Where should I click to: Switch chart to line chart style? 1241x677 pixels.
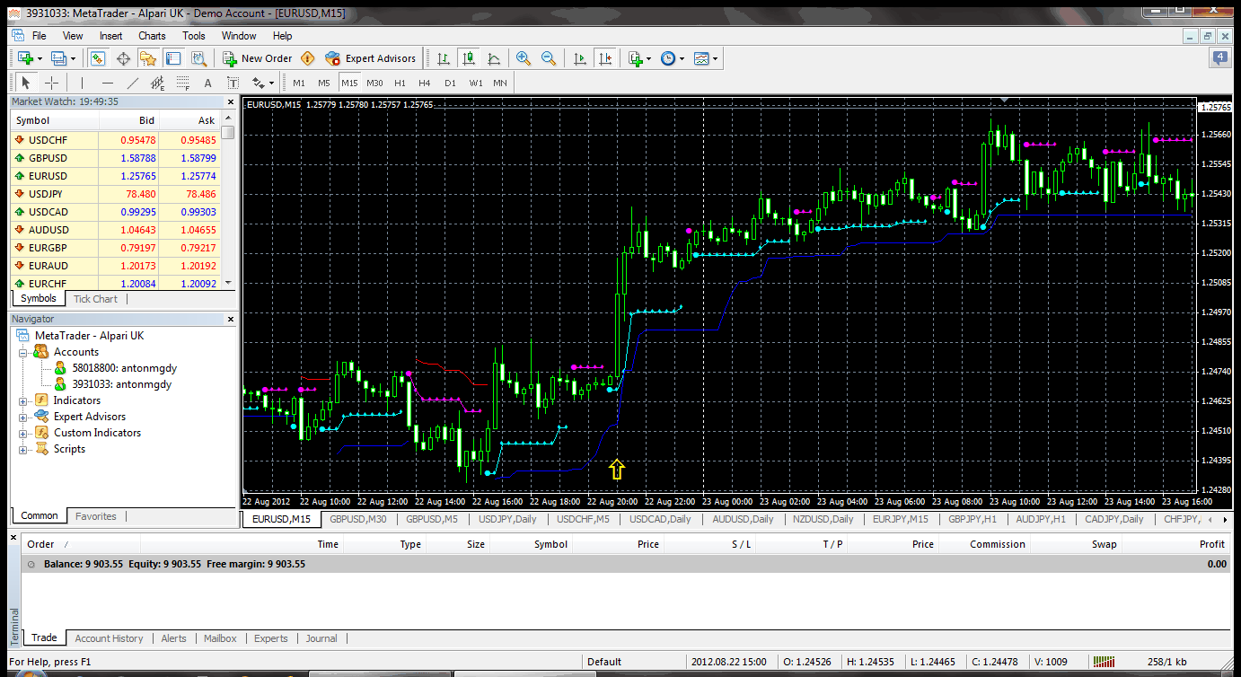click(493, 58)
